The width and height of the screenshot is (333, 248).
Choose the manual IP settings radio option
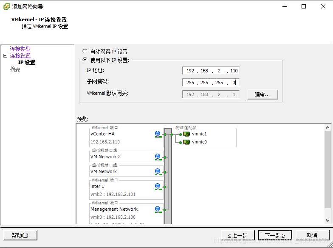tap(85, 60)
